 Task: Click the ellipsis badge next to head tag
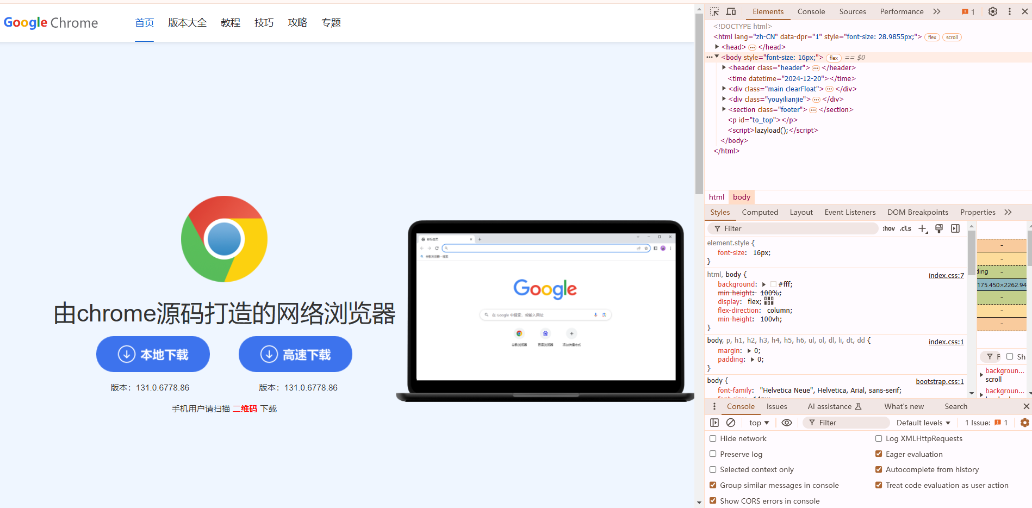[x=752, y=47]
